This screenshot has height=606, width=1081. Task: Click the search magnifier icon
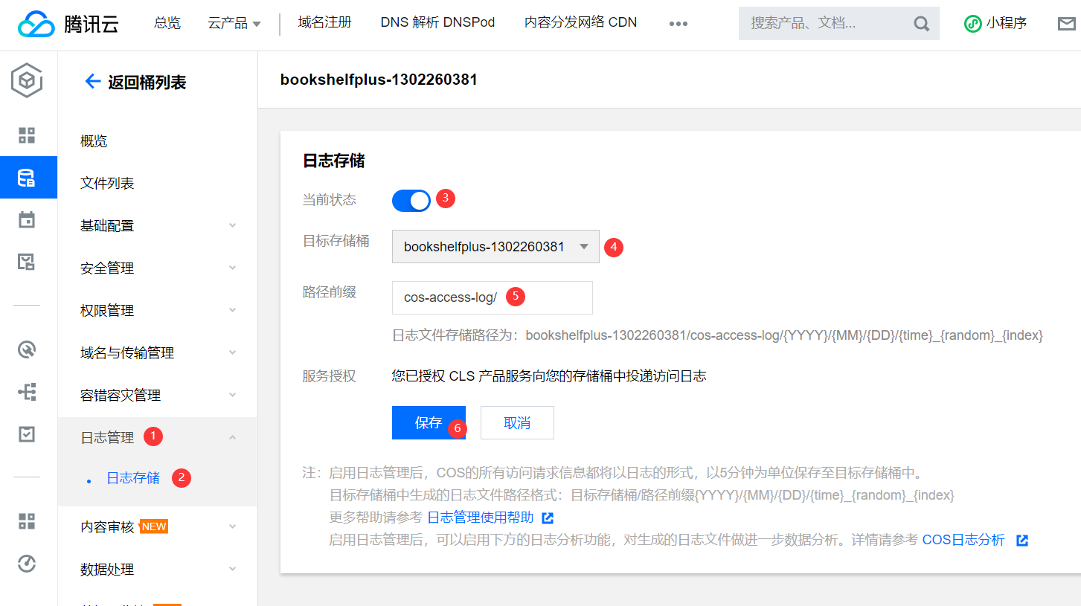pos(921,24)
